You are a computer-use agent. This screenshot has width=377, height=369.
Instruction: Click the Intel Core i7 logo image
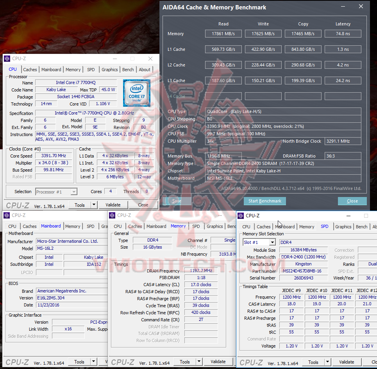point(137,93)
